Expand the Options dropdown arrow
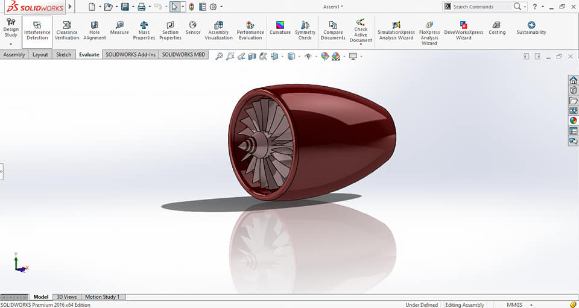579x308 pixels. (x=221, y=7)
